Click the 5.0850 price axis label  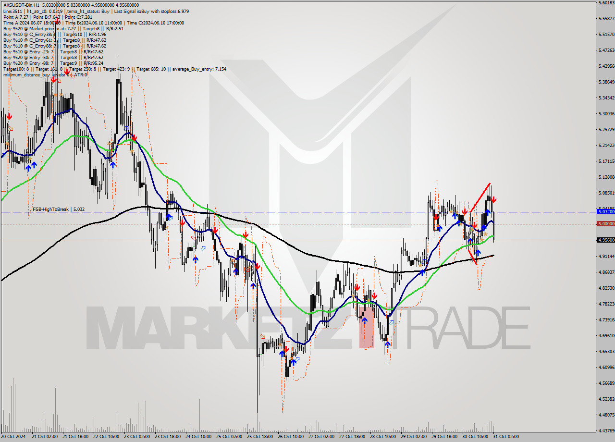(606, 193)
